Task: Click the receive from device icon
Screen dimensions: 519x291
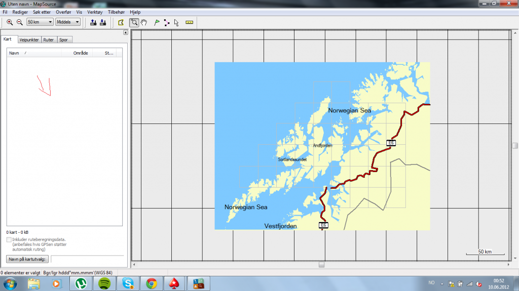Action: click(x=103, y=22)
